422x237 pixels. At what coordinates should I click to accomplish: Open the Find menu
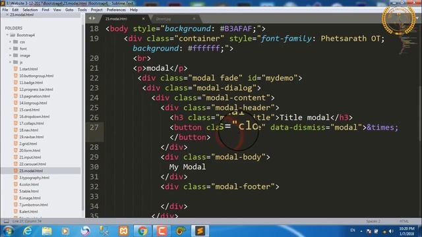(45, 10)
